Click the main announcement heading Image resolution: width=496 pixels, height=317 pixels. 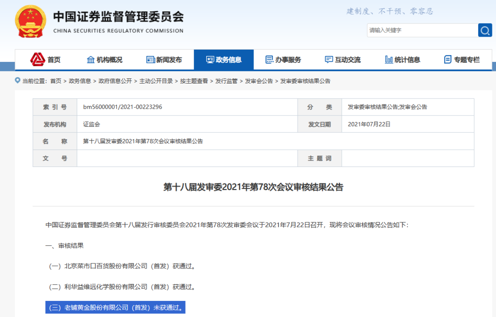click(254, 187)
